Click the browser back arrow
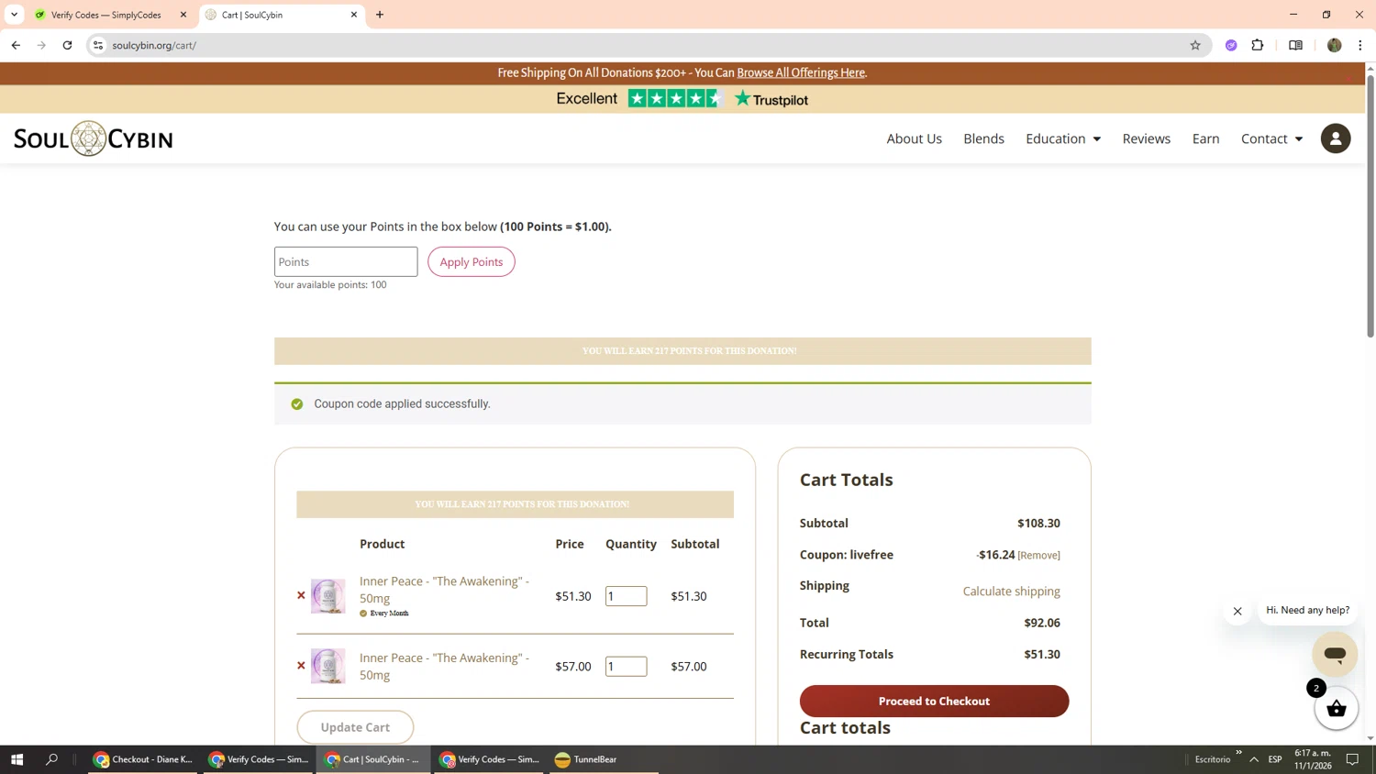 click(x=16, y=45)
